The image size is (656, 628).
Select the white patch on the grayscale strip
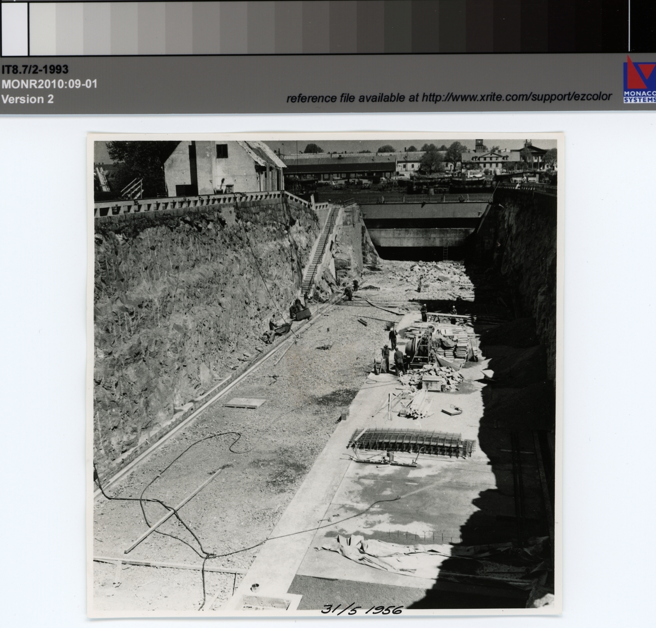point(15,28)
